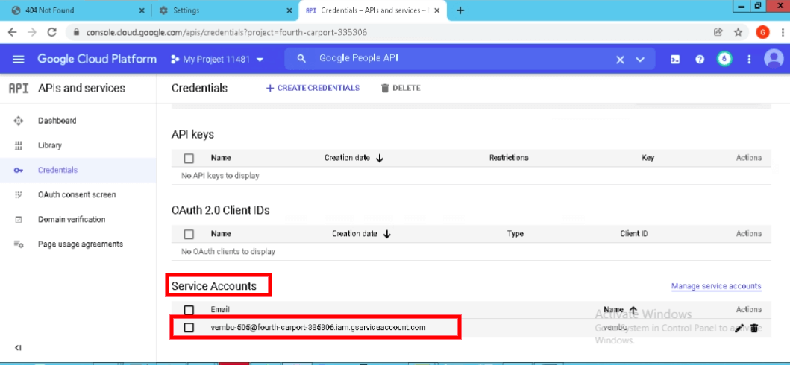Viewport: 790px width, 365px height.
Task: Open the three-dot settings menu
Action: click(x=749, y=60)
